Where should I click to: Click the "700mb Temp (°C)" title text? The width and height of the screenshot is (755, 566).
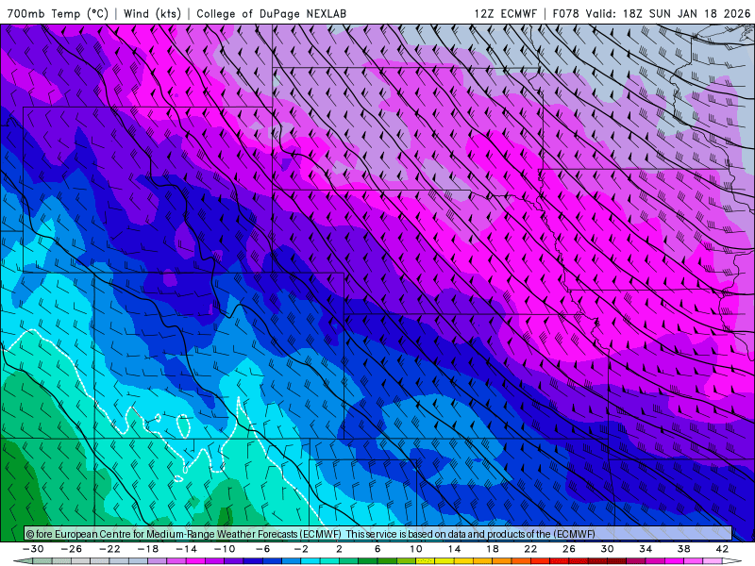point(58,13)
